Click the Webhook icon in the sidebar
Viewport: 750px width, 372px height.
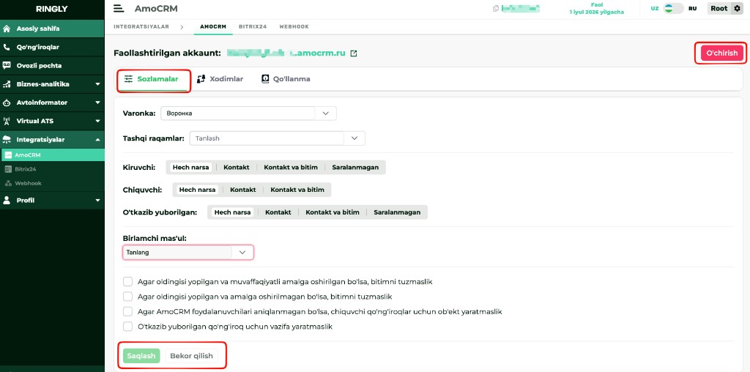(x=8, y=183)
